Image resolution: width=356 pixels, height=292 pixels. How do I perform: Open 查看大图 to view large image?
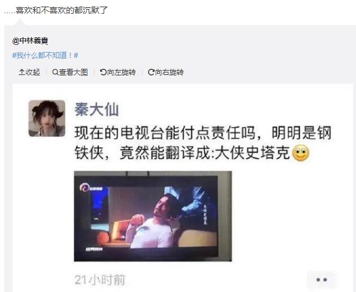(x=70, y=72)
